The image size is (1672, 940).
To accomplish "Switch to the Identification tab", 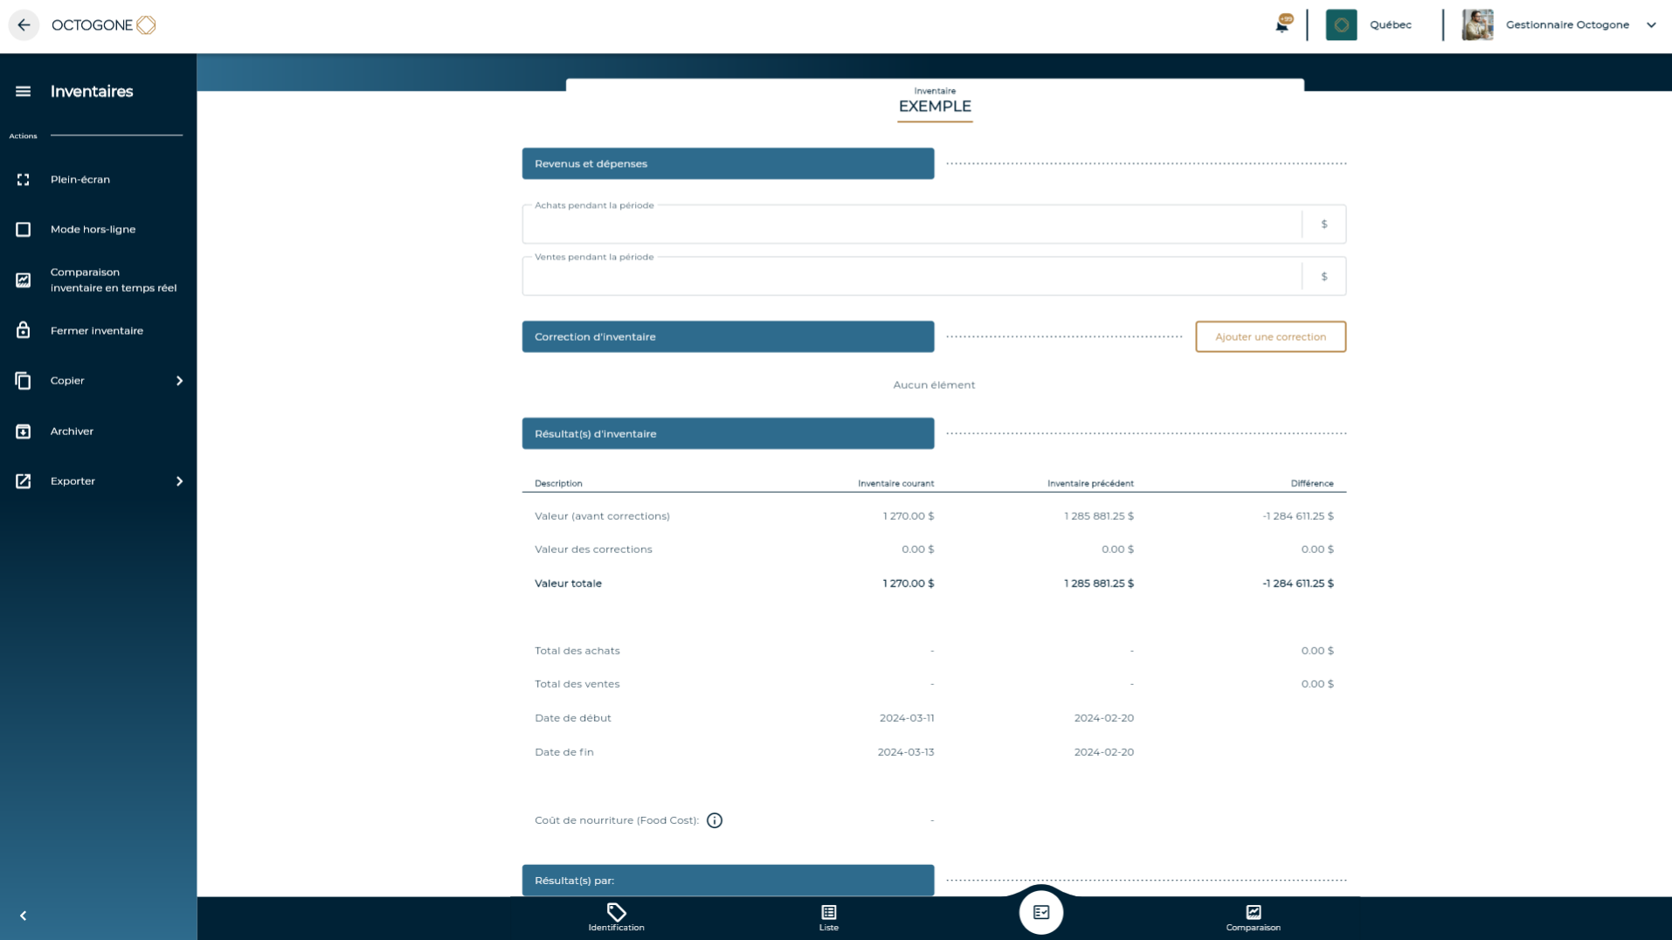I will click(x=616, y=917).
